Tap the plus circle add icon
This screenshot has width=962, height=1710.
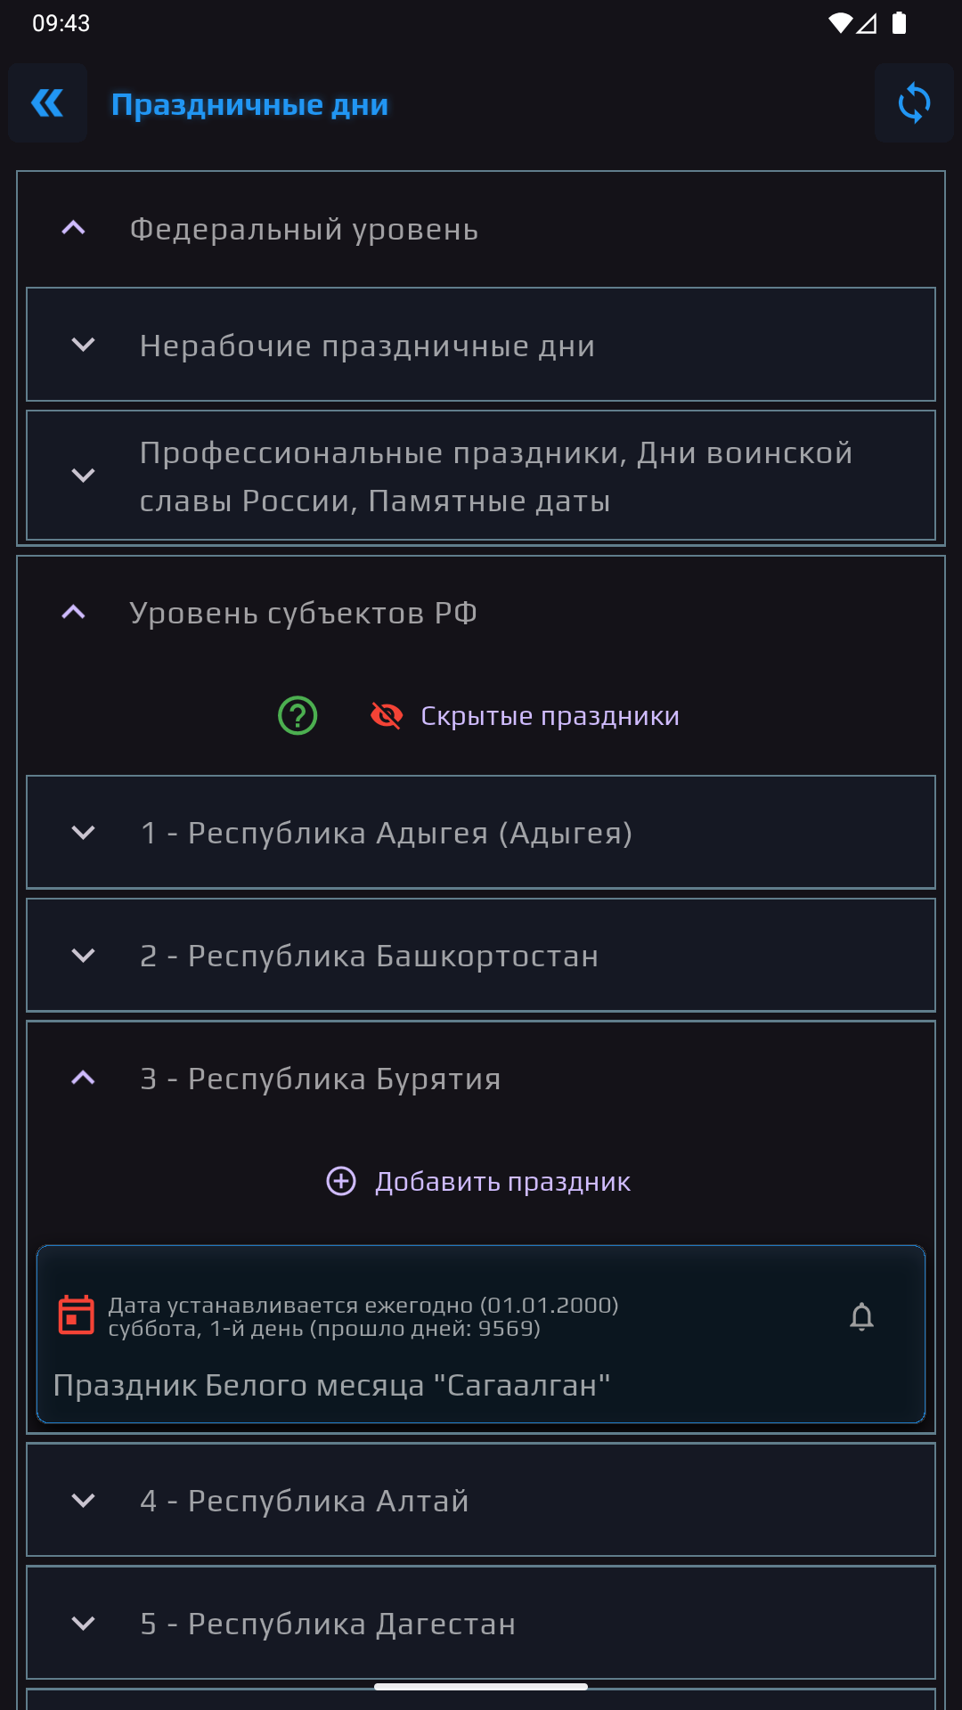[341, 1181]
